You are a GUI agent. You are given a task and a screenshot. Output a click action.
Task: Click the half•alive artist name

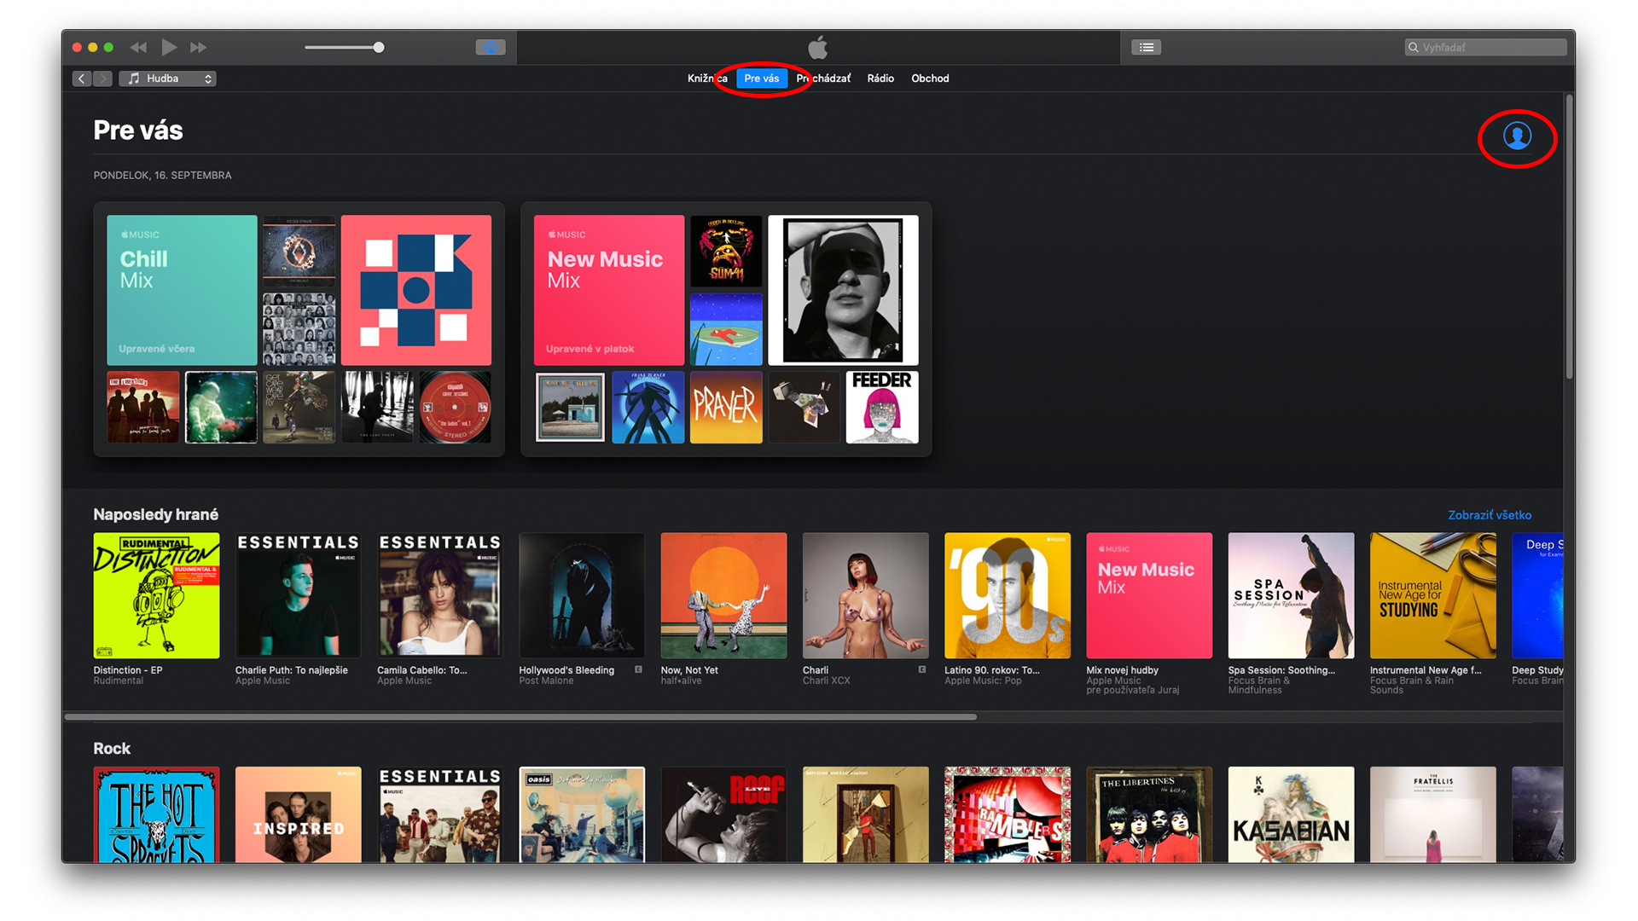681,681
